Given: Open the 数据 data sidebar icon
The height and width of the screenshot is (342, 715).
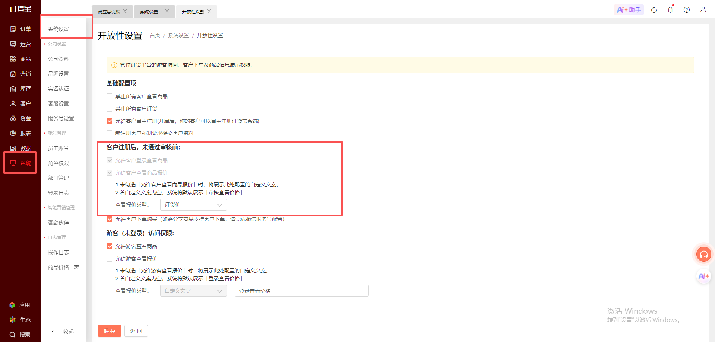Looking at the screenshot, I should point(13,148).
